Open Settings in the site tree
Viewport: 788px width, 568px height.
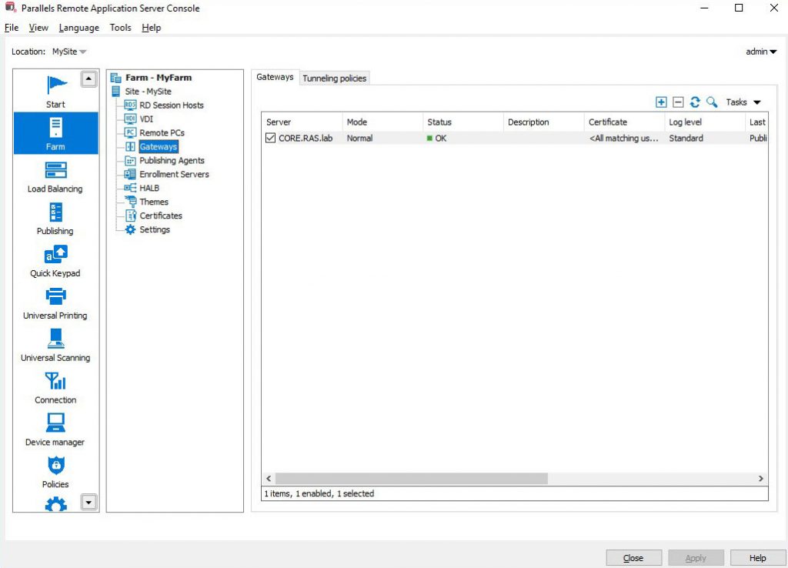154,229
